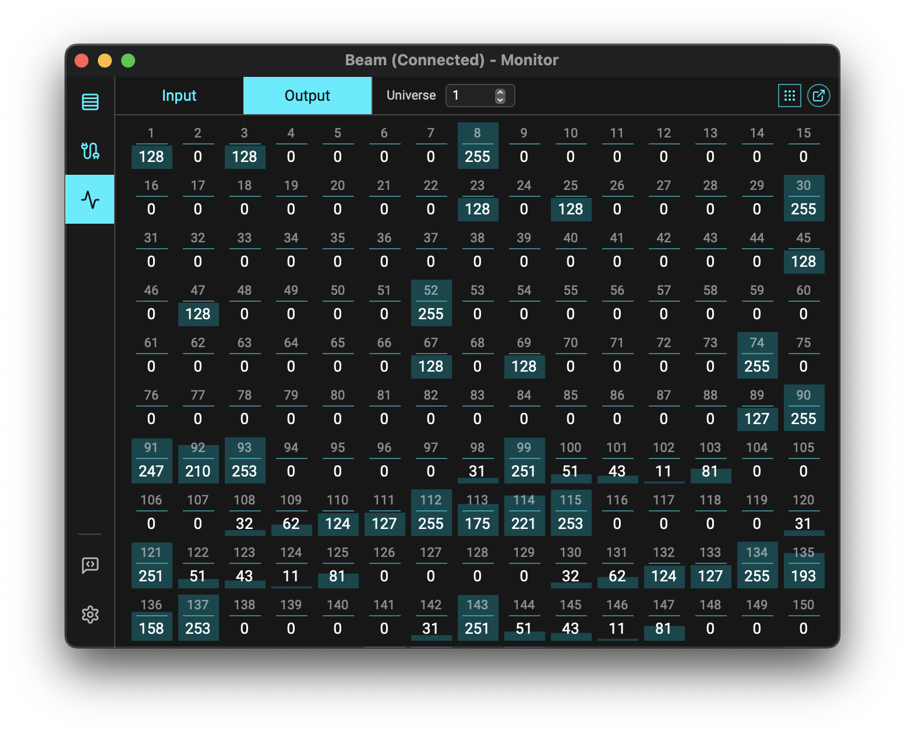This screenshot has width=905, height=734.
Task: Increment the Universe stepper up arrow
Action: pos(500,92)
